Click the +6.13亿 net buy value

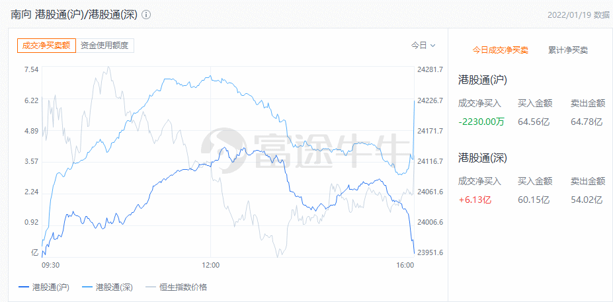coord(474,199)
